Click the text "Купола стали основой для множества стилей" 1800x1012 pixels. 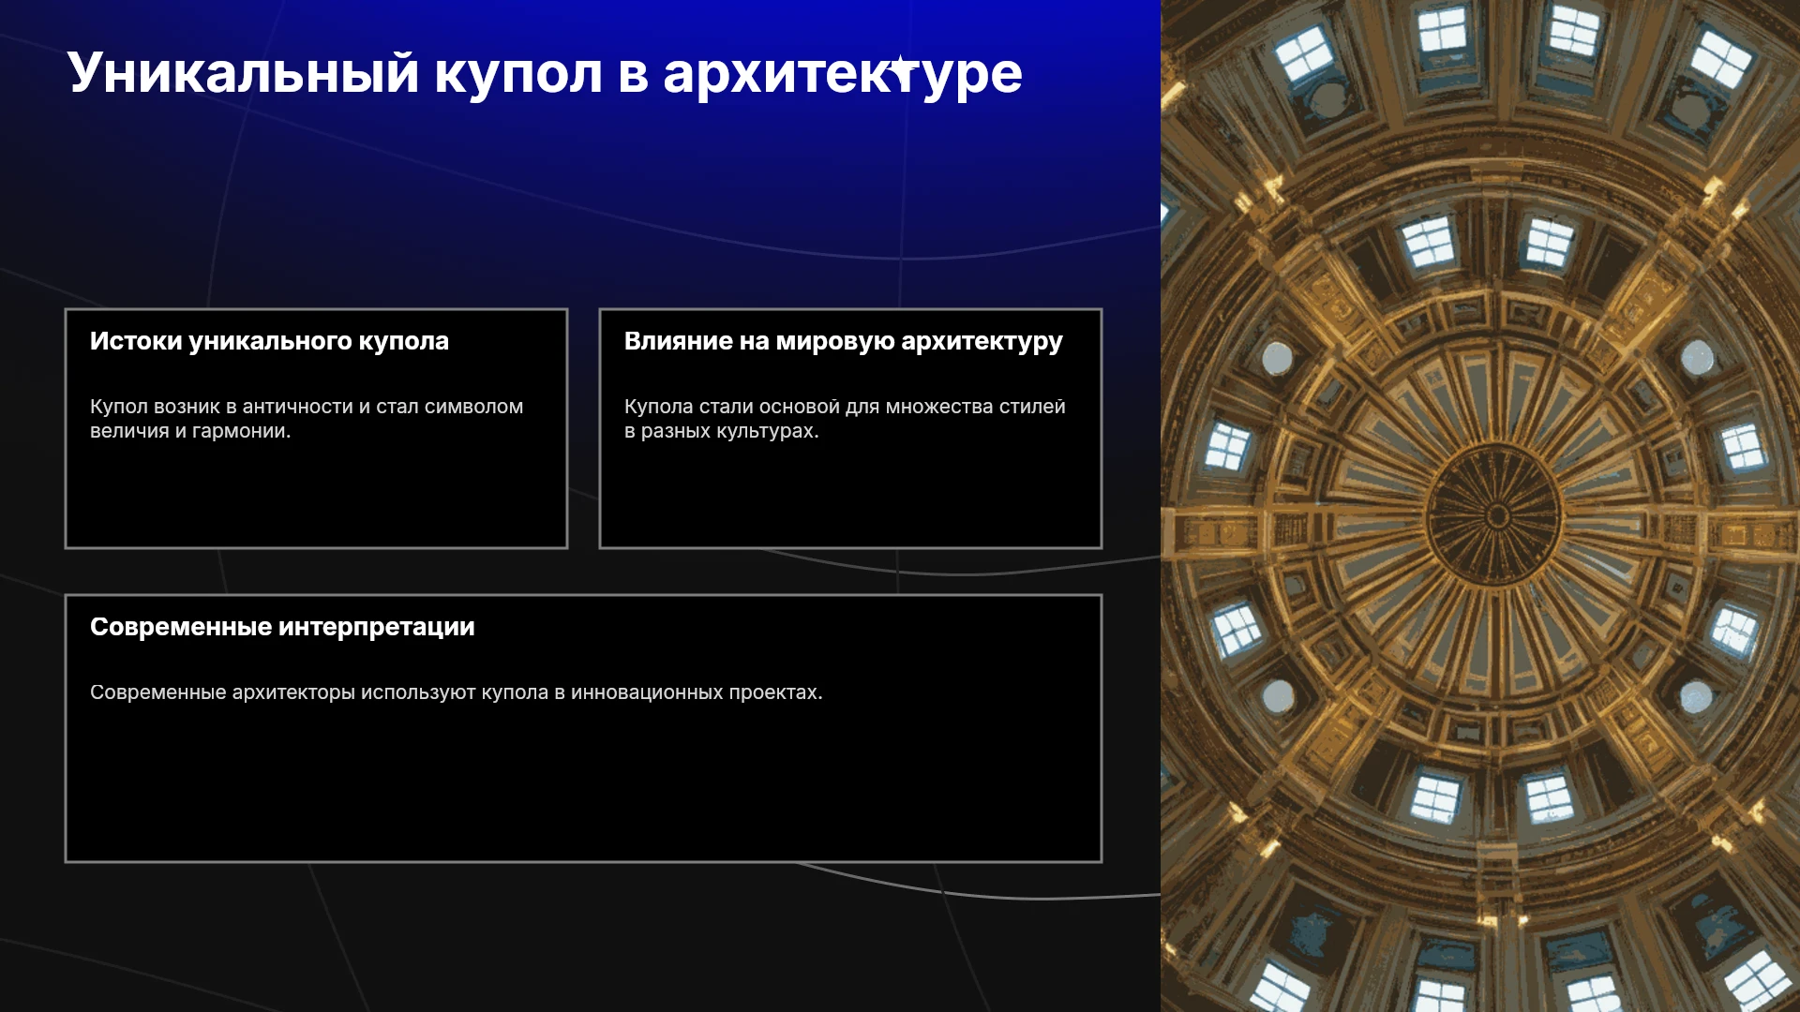pos(845,407)
